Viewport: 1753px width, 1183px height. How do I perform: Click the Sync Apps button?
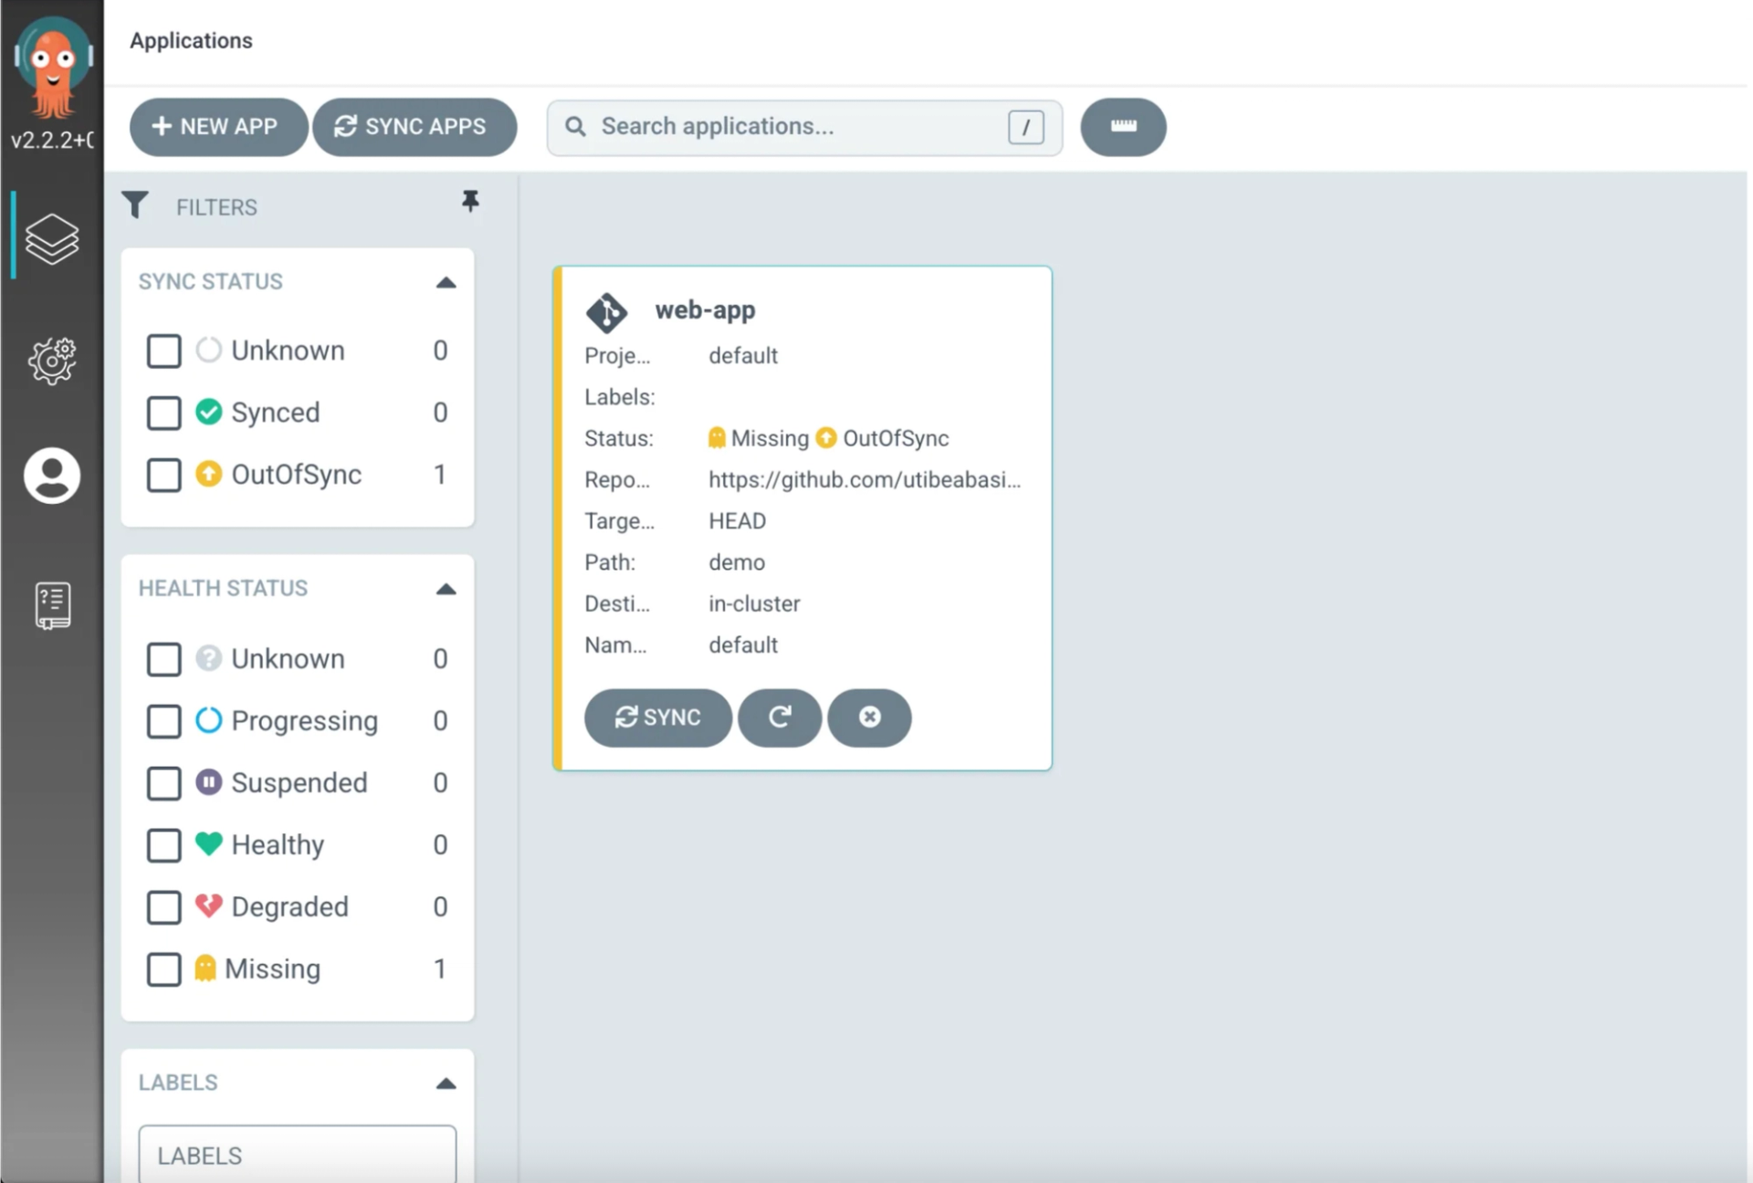click(x=415, y=127)
